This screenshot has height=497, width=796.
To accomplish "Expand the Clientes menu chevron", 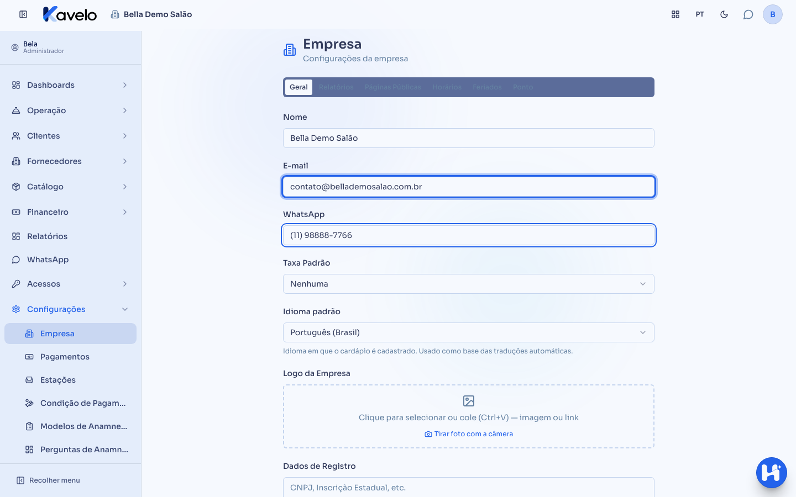I will [x=125, y=136].
